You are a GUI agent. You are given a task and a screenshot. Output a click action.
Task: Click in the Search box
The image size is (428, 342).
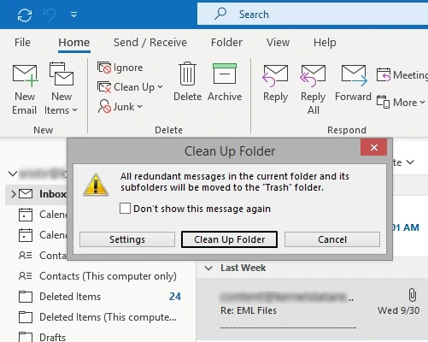pyautogui.click(x=313, y=14)
